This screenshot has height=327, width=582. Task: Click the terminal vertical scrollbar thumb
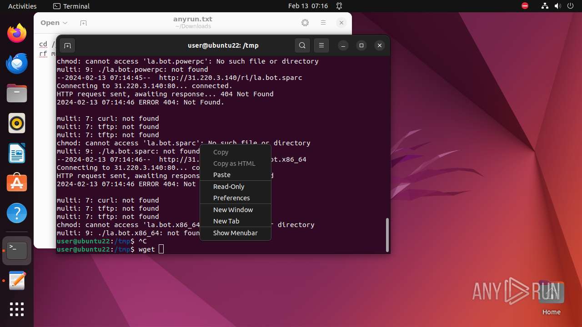pyautogui.click(x=387, y=234)
